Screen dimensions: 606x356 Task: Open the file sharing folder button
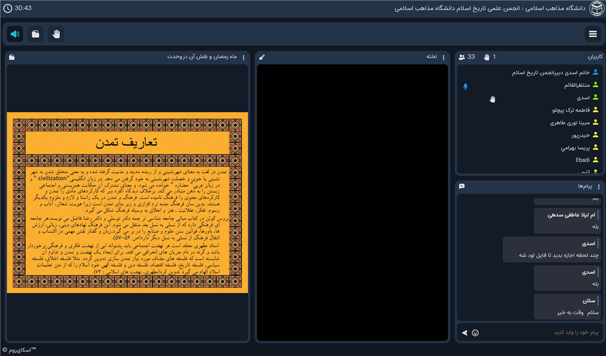click(x=36, y=34)
